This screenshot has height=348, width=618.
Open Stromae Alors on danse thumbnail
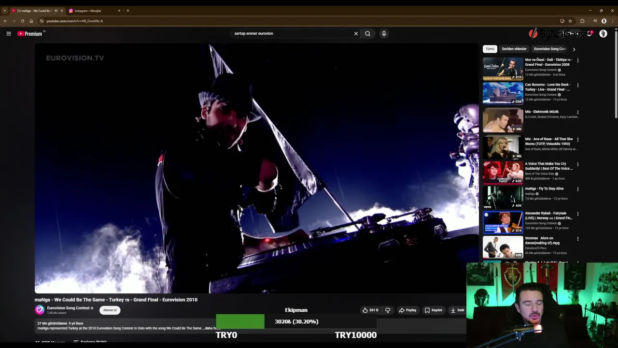click(x=503, y=247)
